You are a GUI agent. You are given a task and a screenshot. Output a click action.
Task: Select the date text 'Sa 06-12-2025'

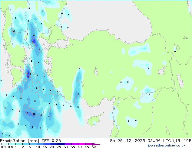coord(127,141)
